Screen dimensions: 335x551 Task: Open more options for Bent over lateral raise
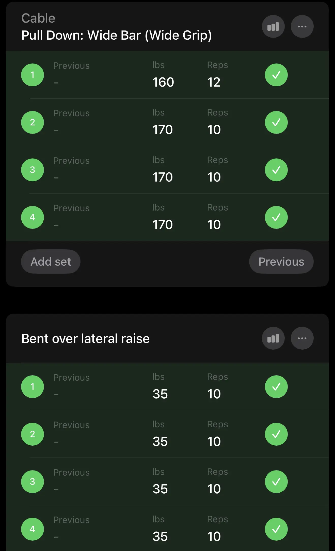point(302,338)
